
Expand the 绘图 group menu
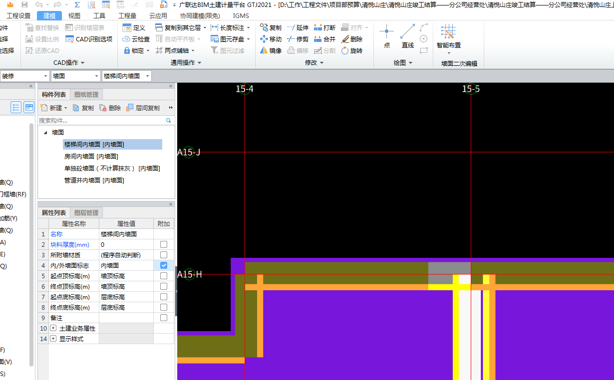(x=403, y=62)
